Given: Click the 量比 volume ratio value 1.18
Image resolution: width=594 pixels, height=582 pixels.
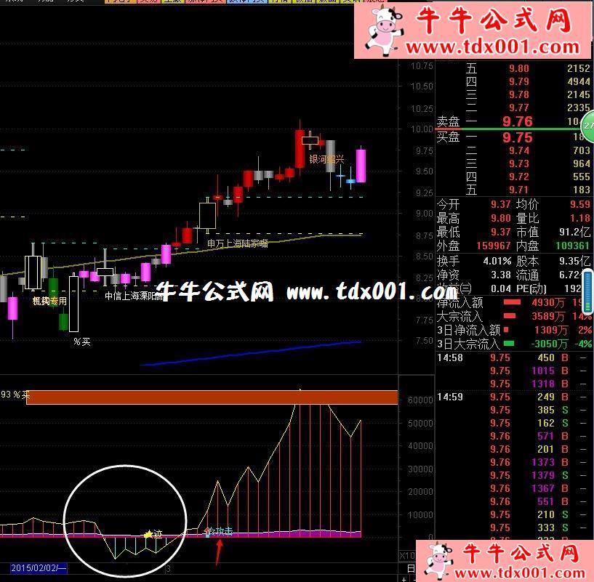Looking at the screenshot, I should (580, 218).
